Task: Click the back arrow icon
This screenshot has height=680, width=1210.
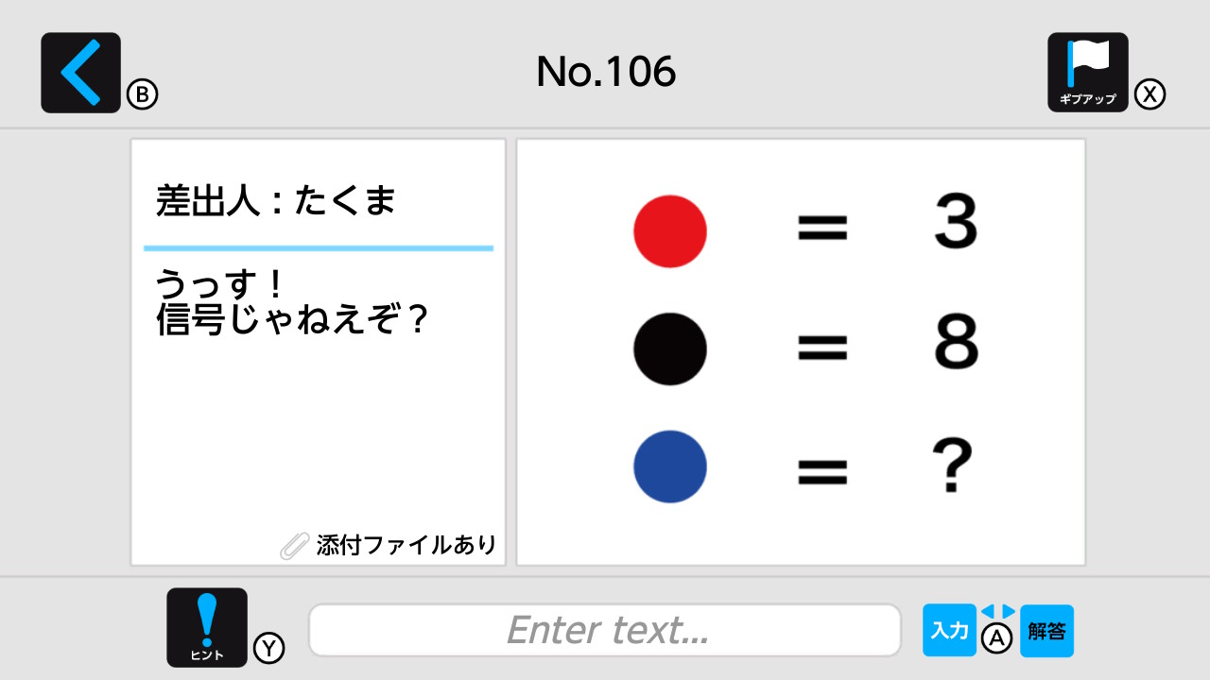Action: [79, 72]
